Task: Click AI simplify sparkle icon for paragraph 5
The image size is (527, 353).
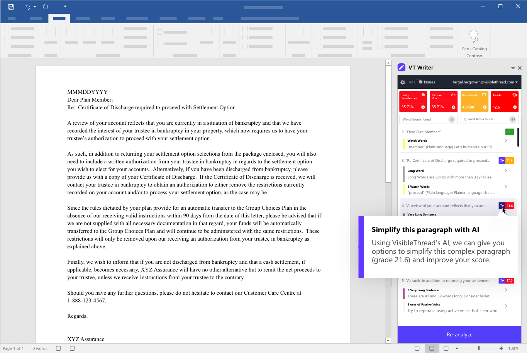Action: point(502,280)
